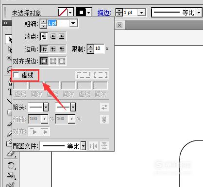Choose the round join corner icon
Screen dimensions: 203x187
pos(53,48)
